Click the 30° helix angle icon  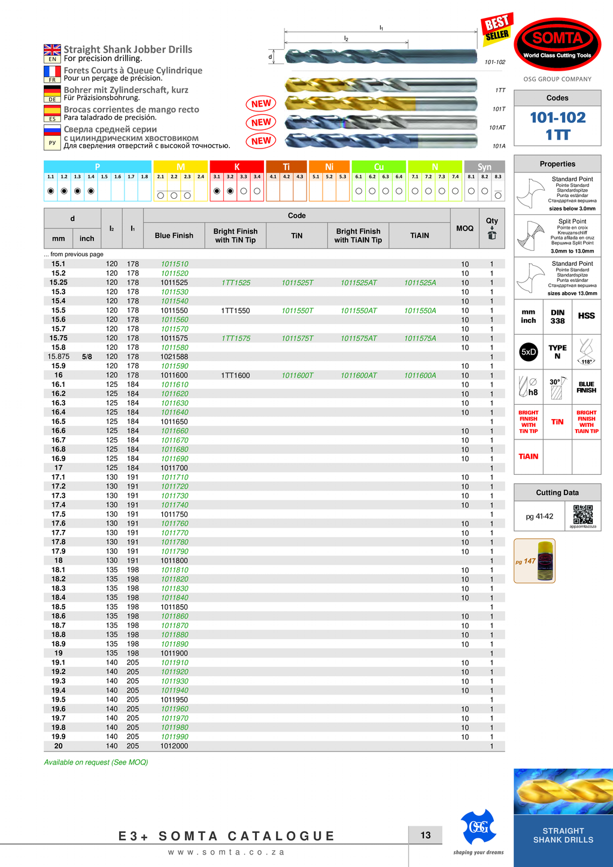point(557,388)
